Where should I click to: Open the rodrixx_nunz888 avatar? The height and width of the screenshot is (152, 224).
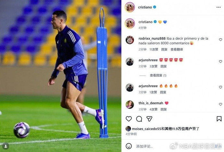pyautogui.click(x=130, y=40)
